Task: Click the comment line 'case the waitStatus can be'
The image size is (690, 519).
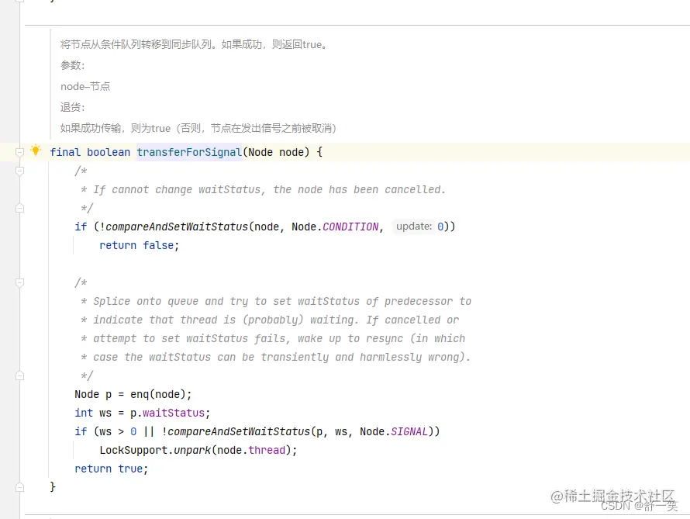Action: (275, 357)
